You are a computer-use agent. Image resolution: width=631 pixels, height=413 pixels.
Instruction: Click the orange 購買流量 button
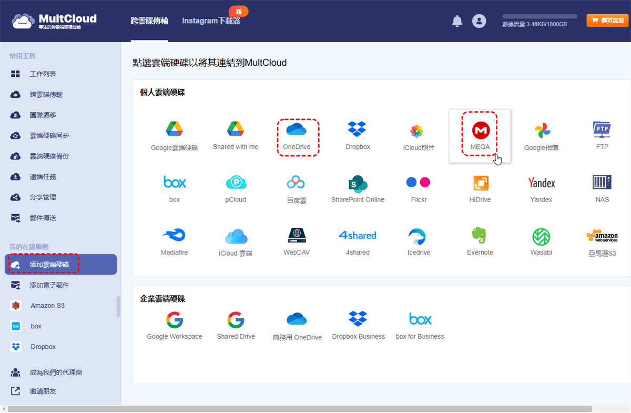[x=607, y=21]
